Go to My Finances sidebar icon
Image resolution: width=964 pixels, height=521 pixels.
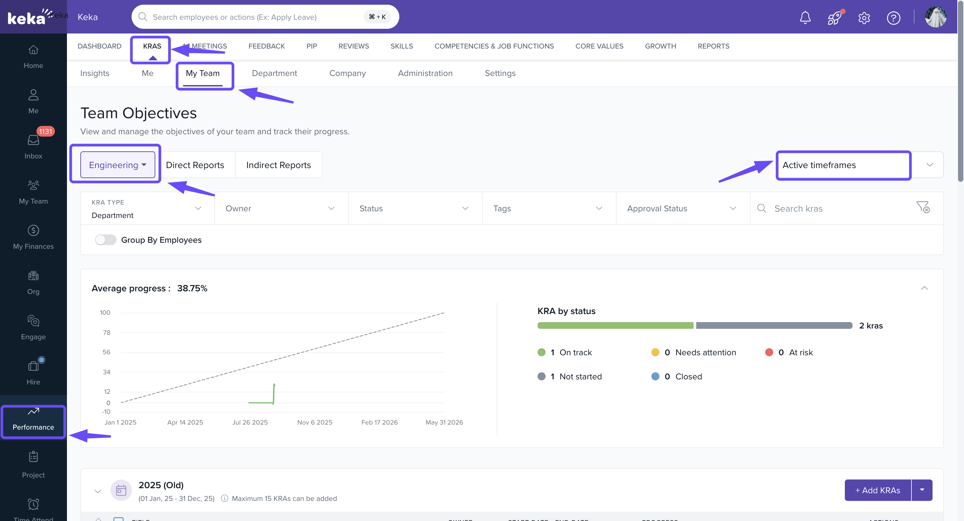33,237
